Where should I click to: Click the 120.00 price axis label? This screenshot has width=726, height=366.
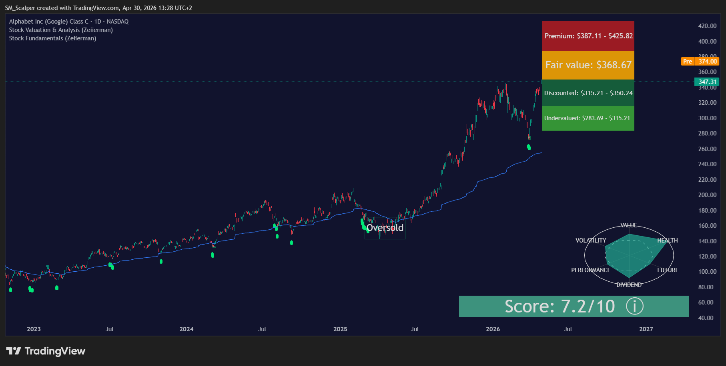[707, 257]
